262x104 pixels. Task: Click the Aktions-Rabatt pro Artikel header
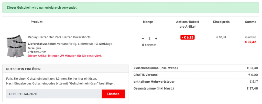point(188,24)
